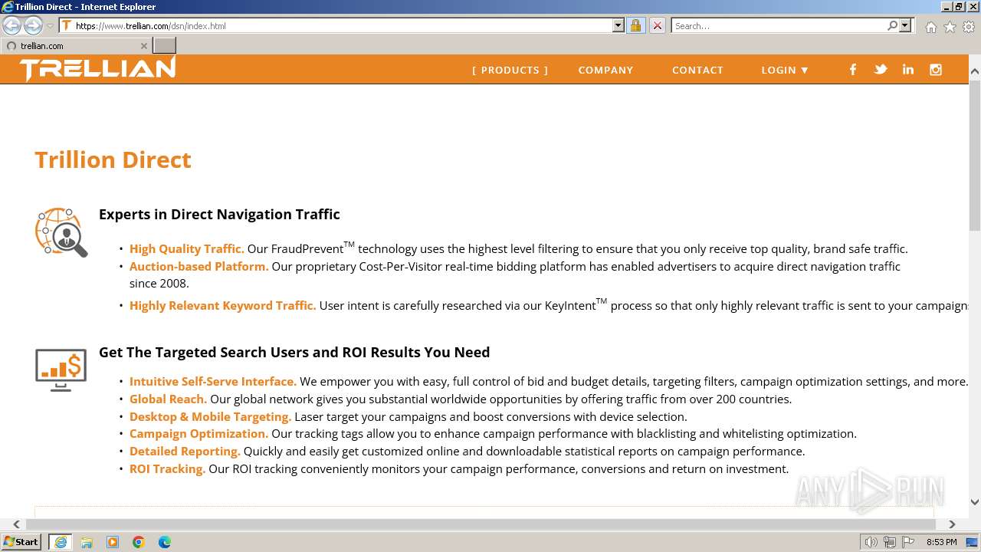Click 'Auction-based Platform.' bullet text
Viewport: 981px width, 552px height.
199,266
